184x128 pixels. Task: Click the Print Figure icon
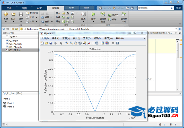(x=55, y=43)
